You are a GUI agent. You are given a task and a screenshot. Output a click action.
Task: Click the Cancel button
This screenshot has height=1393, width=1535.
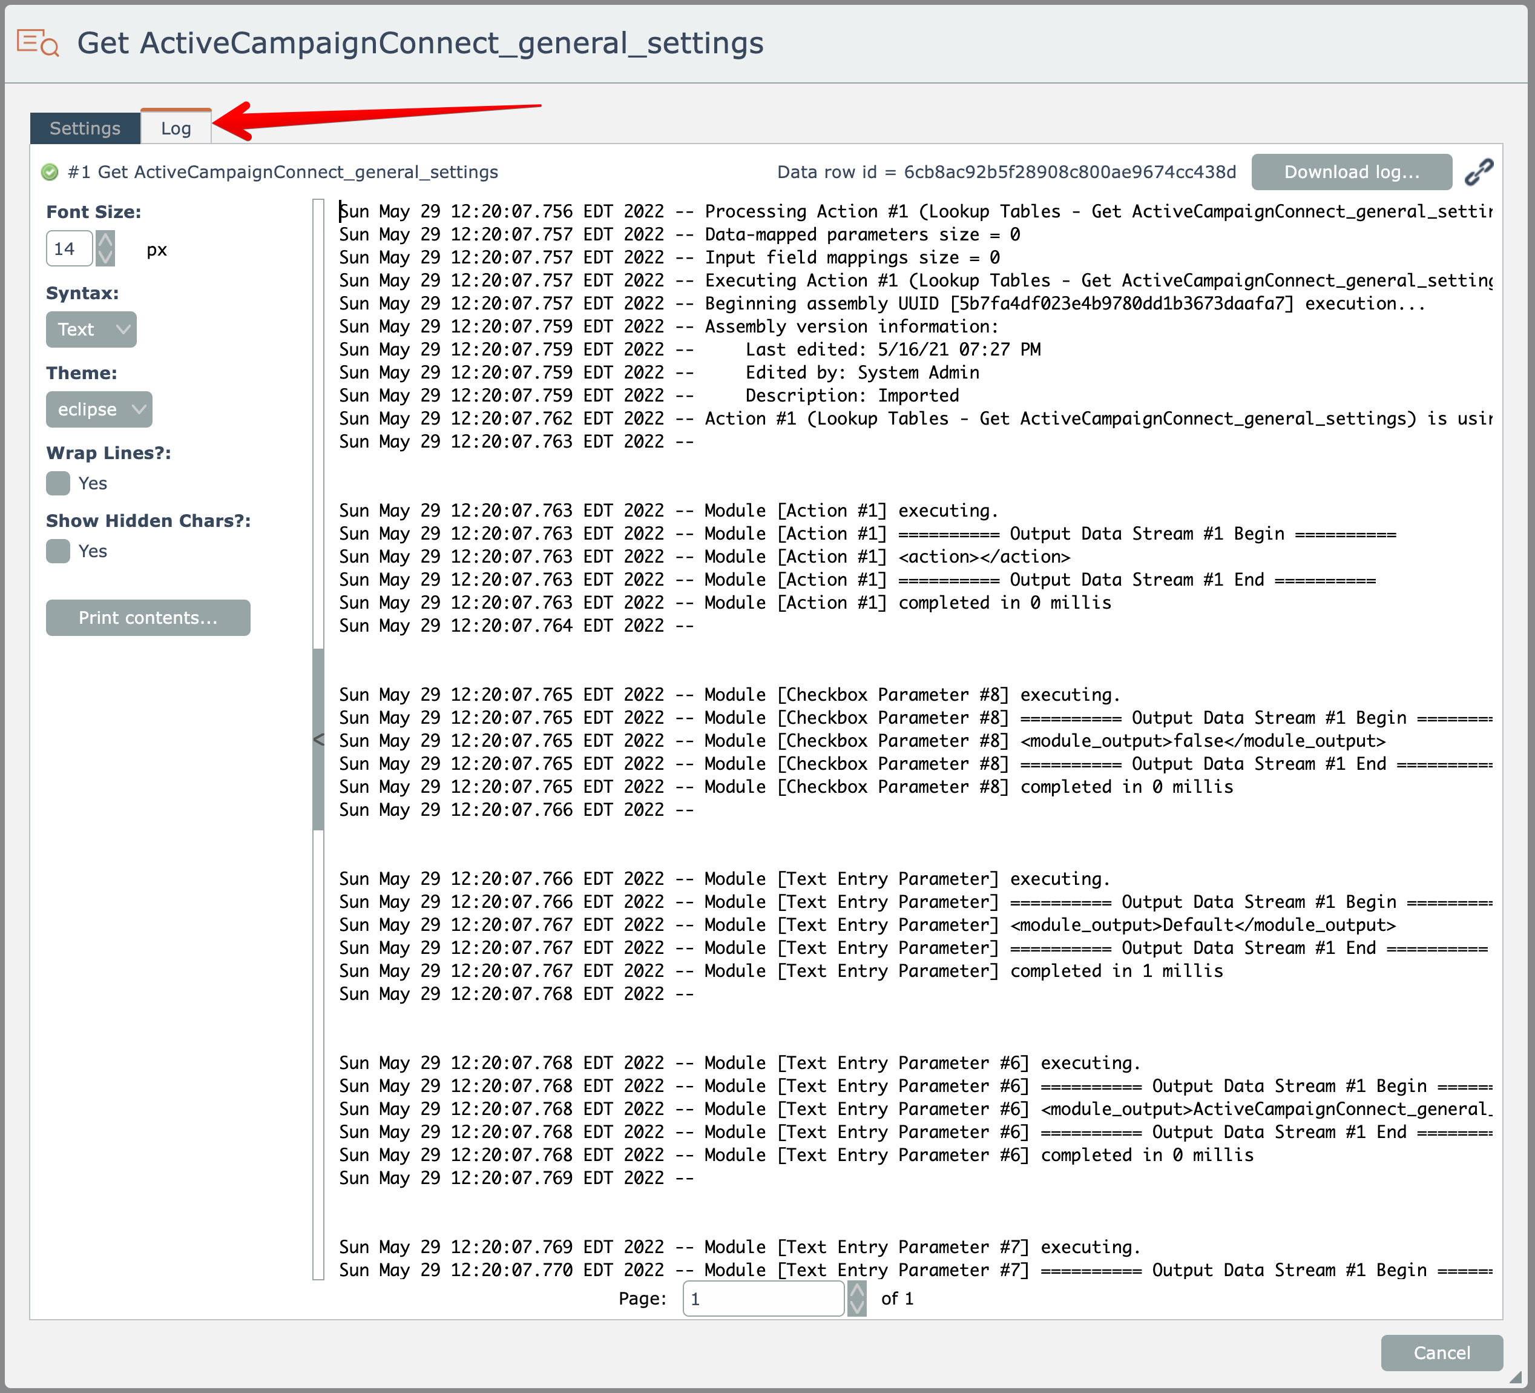coord(1441,1352)
